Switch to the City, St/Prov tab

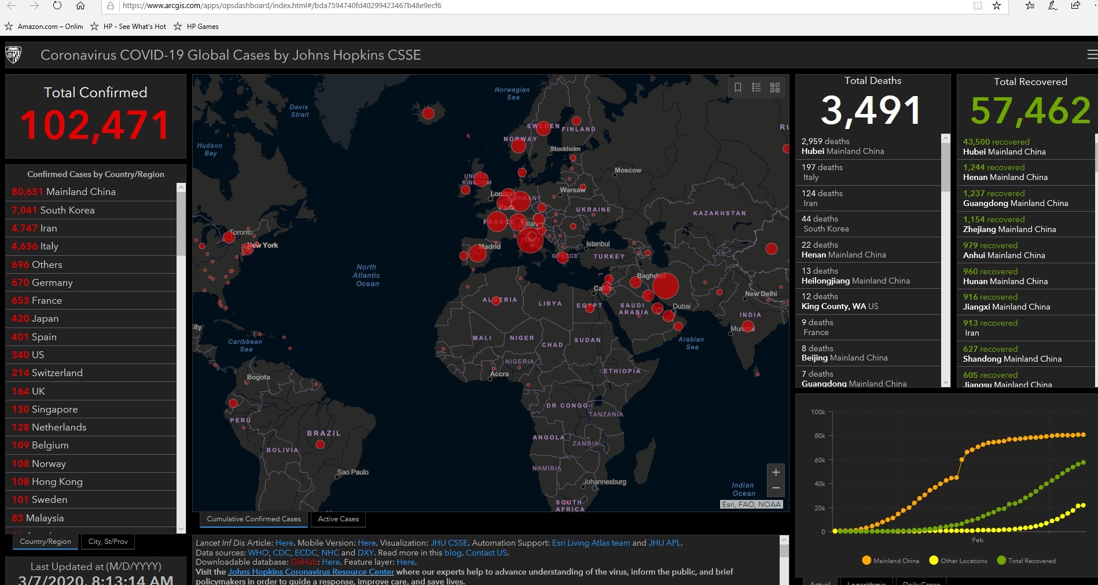click(x=108, y=542)
